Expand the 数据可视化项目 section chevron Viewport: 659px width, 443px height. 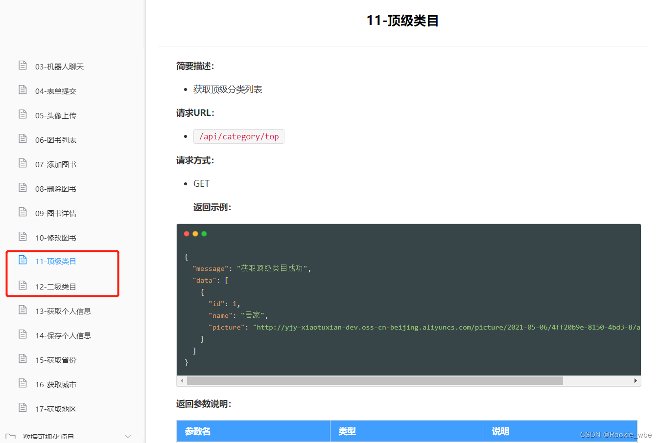click(x=128, y=435)
